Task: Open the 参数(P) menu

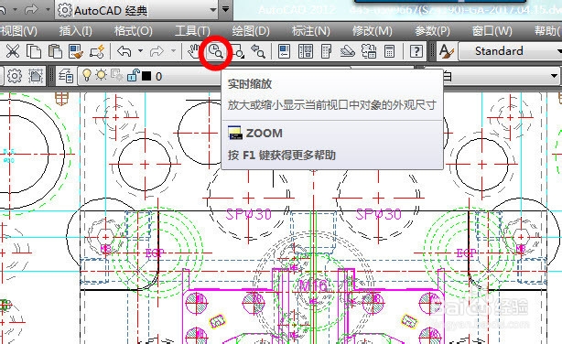Action: click(432, 31)
